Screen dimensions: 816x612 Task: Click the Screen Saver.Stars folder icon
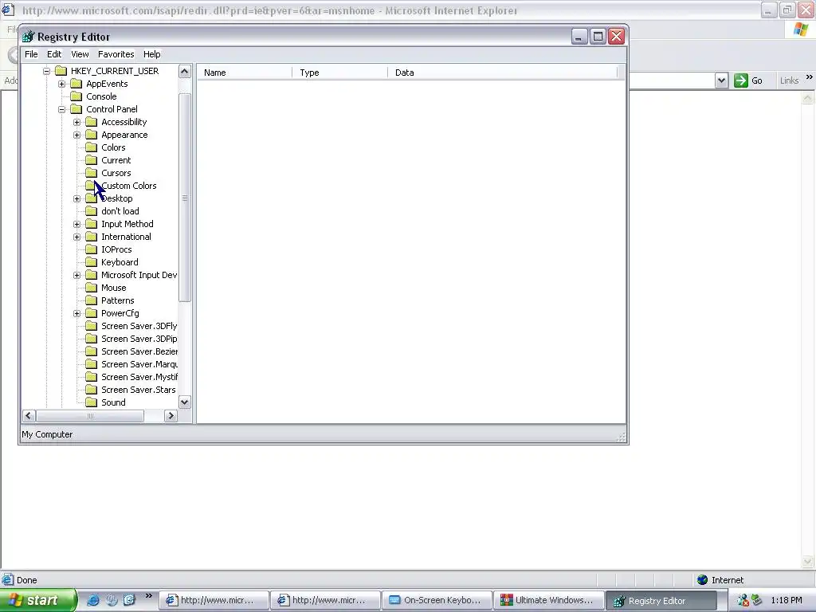91,389
